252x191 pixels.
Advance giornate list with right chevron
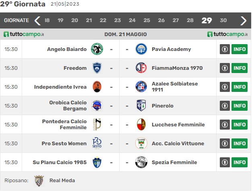(243, 20)
